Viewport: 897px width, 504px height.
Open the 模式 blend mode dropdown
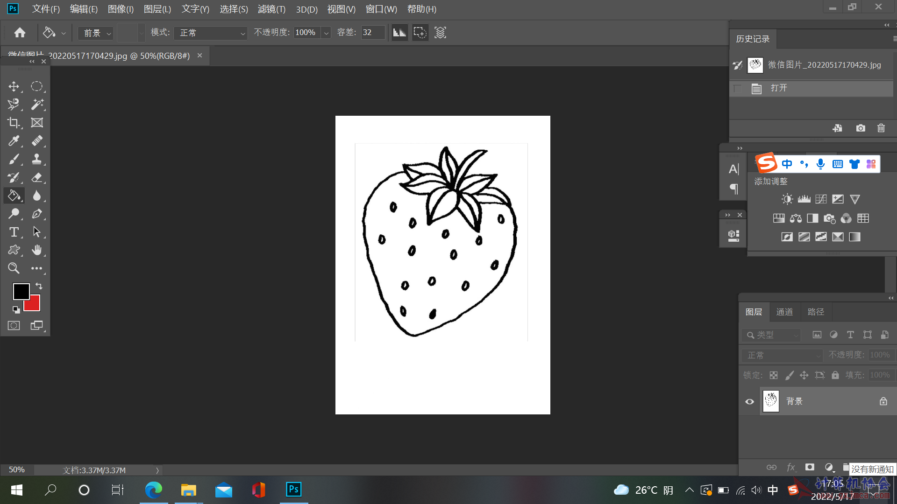[x=210, y=33]
